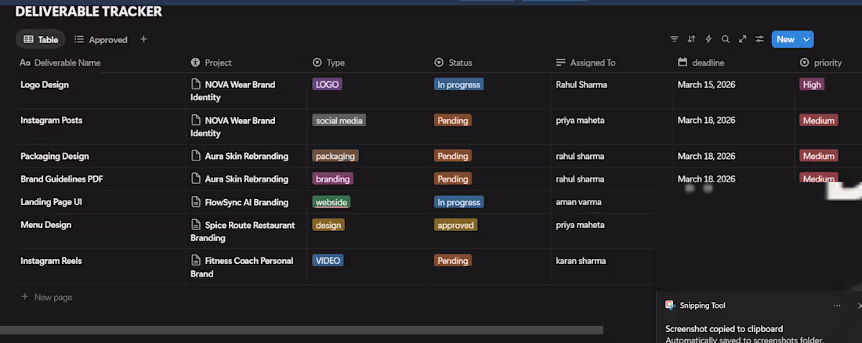The image size is (862, 343).
Task: Change In progress status for Landing Page UI
Action: pos(459,202)
